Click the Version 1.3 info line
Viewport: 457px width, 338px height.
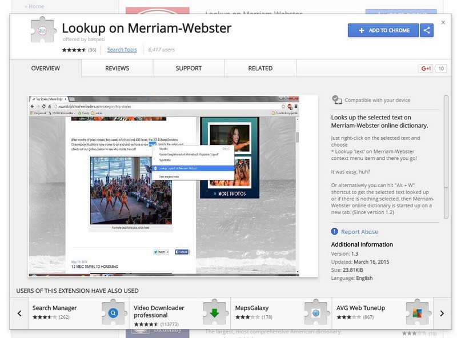pyautogui.click(x=344, y=253)
